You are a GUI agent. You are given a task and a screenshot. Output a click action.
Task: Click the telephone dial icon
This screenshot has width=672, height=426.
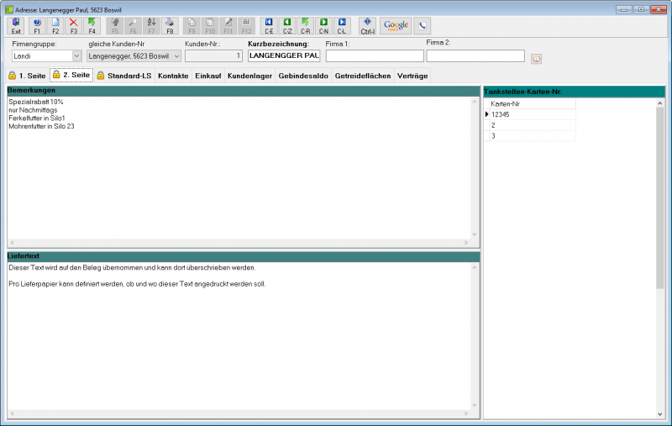pos(423,26)
